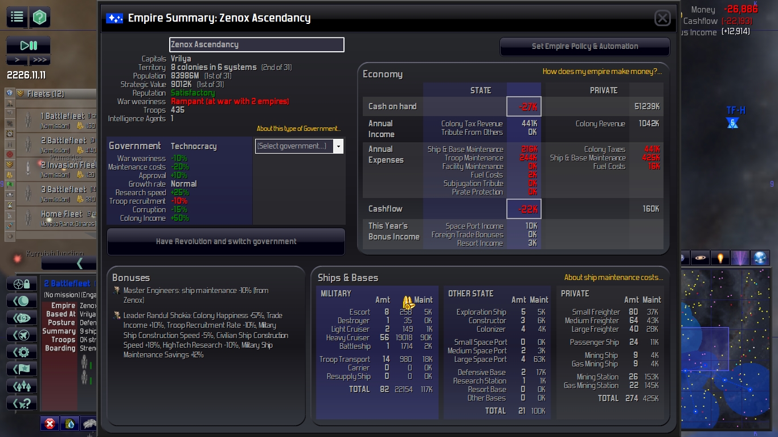Select the colonies globe icon in left list
Screen dimensions: 778x437
(x=9, y=93)
